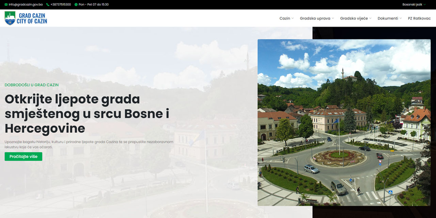Click the 'DOBRODOŠLI U GRAD CAZIN' text
Screen dimensions: 436x218
[x=32, y=85]
